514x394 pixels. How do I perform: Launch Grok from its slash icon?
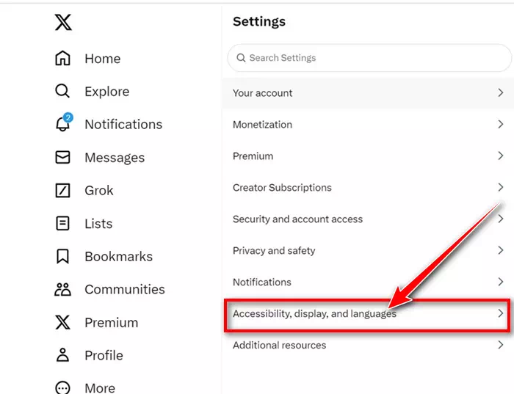coord(62,190)
